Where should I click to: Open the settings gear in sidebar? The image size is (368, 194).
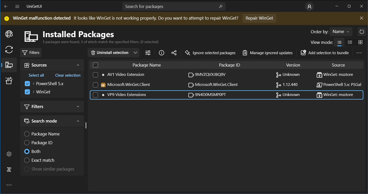coord(9,154)
